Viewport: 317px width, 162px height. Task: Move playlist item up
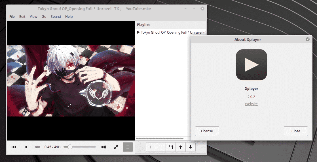[x=181, y=147]
